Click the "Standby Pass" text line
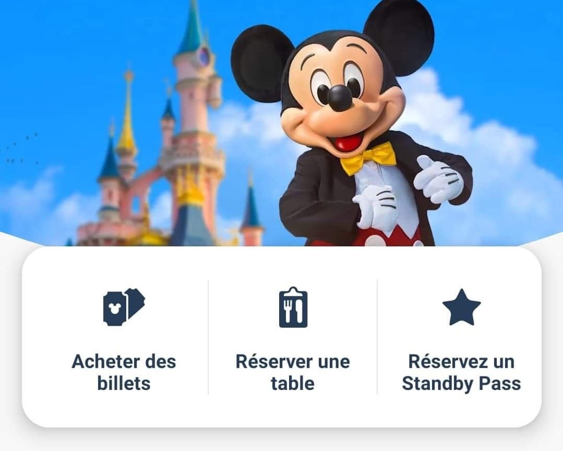Viewport: 563px width, 451px height. 461,384
